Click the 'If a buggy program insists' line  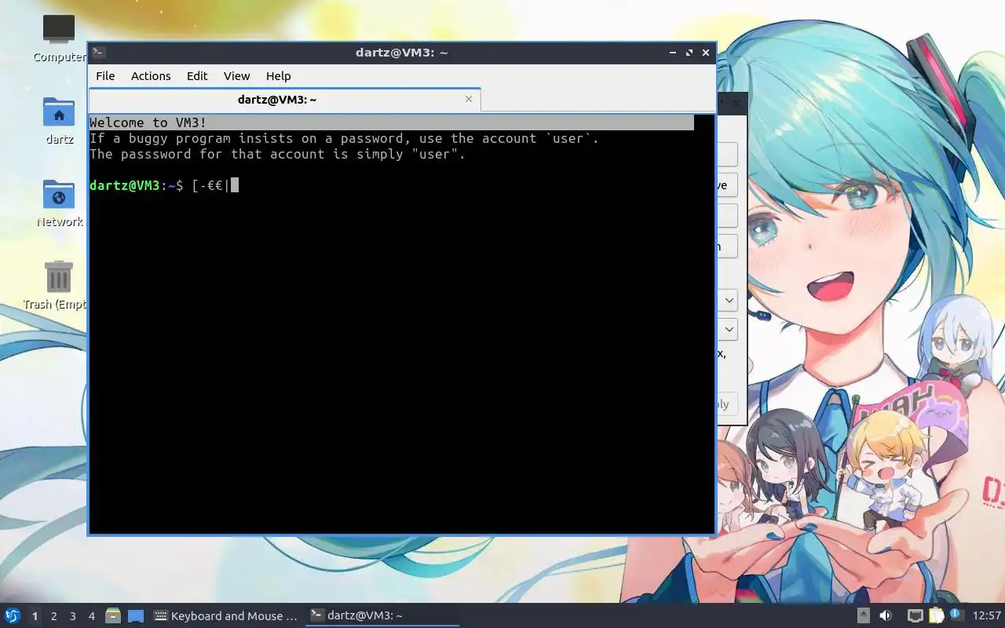coord(344,138)
